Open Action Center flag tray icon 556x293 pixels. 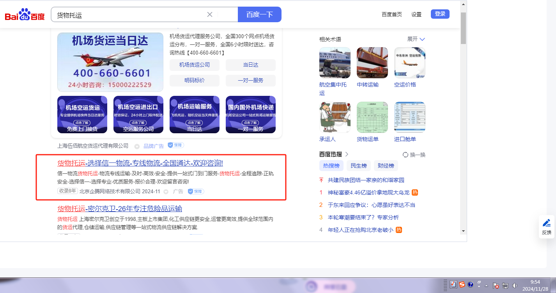coord(496,285)
